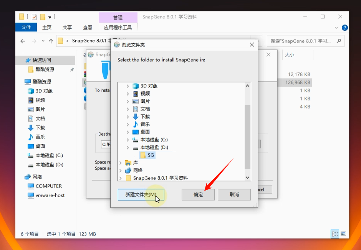Expand the 网络 node in browse dialog
Image resolution: width=361 pixels, height=250 pixels.
pos(121,170)
